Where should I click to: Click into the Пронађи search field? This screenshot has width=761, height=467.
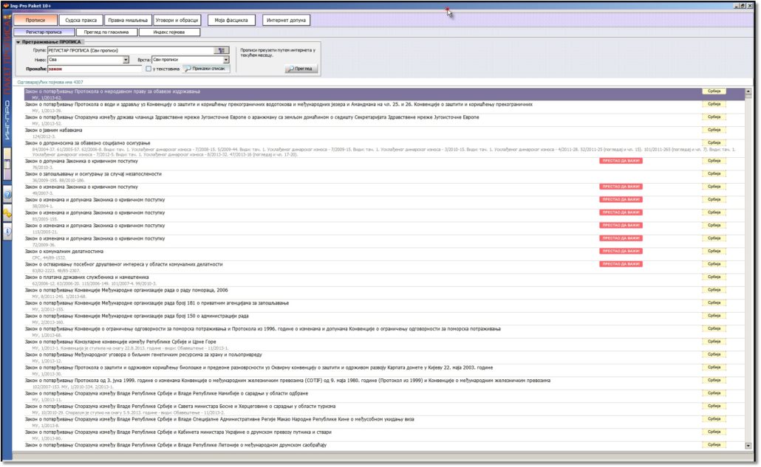(95, 69)
